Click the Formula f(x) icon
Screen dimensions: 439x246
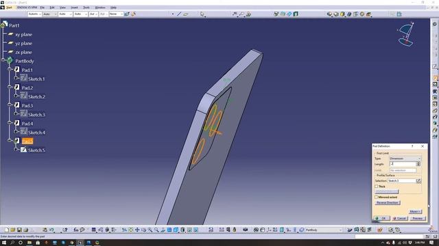pos(76,230)
